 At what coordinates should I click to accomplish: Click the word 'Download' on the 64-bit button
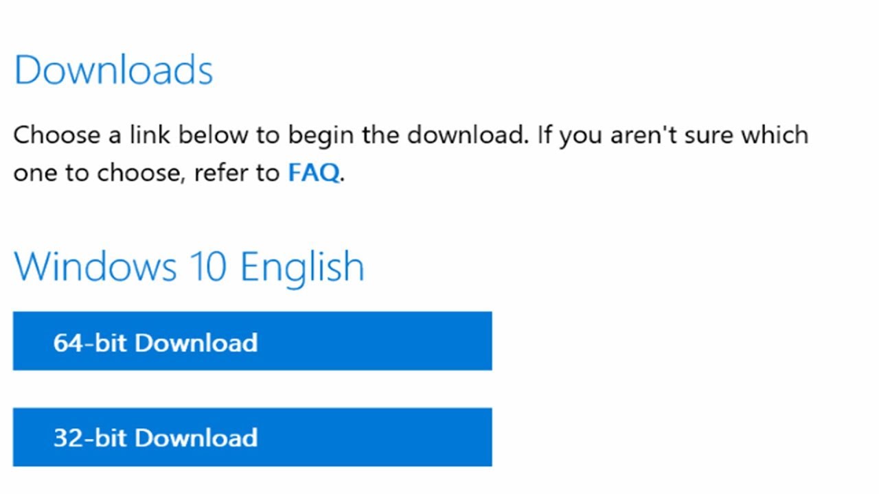point(196,342)
